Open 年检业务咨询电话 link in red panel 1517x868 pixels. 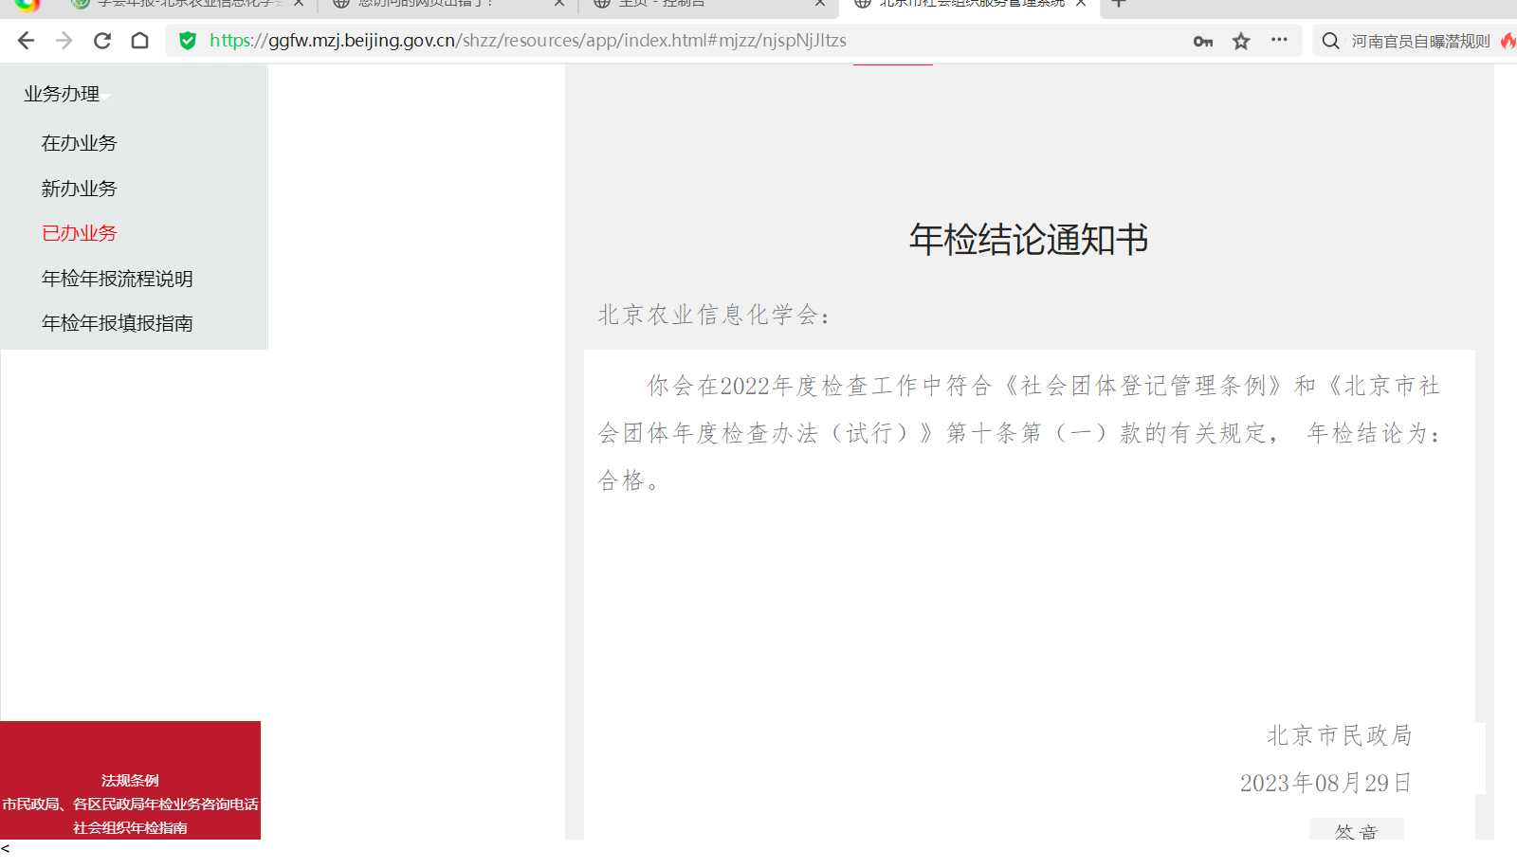click(130, 804)
